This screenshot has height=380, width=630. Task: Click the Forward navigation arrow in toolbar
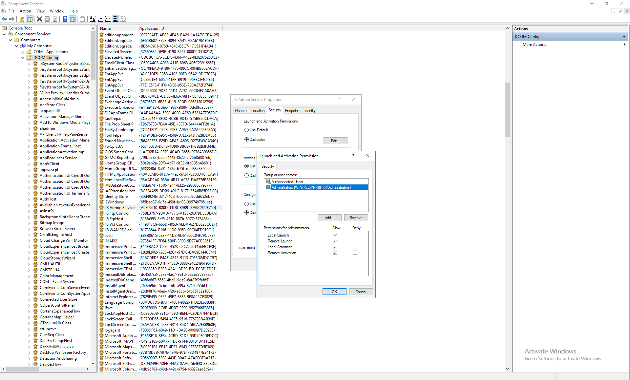pyautogui.click(x=12, y=19)
